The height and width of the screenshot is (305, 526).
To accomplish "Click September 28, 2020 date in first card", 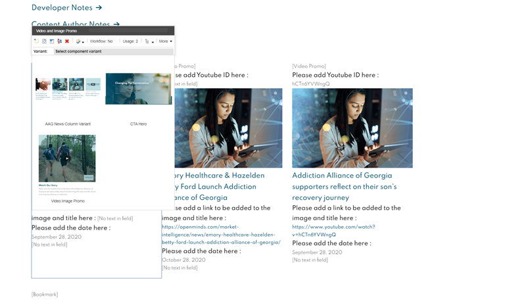I will point(57,237).
